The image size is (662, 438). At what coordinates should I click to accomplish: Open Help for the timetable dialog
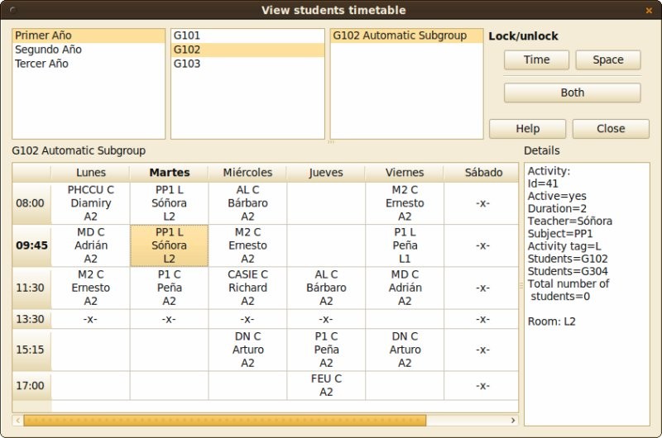527,129
